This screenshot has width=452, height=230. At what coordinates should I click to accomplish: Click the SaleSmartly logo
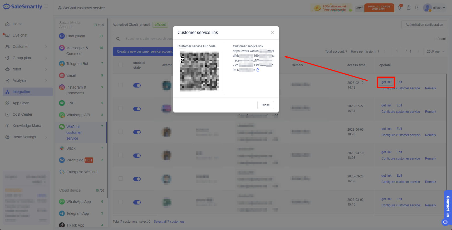click(22, 7)
